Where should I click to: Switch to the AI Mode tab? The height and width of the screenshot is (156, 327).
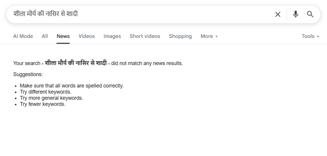point(23,36)
